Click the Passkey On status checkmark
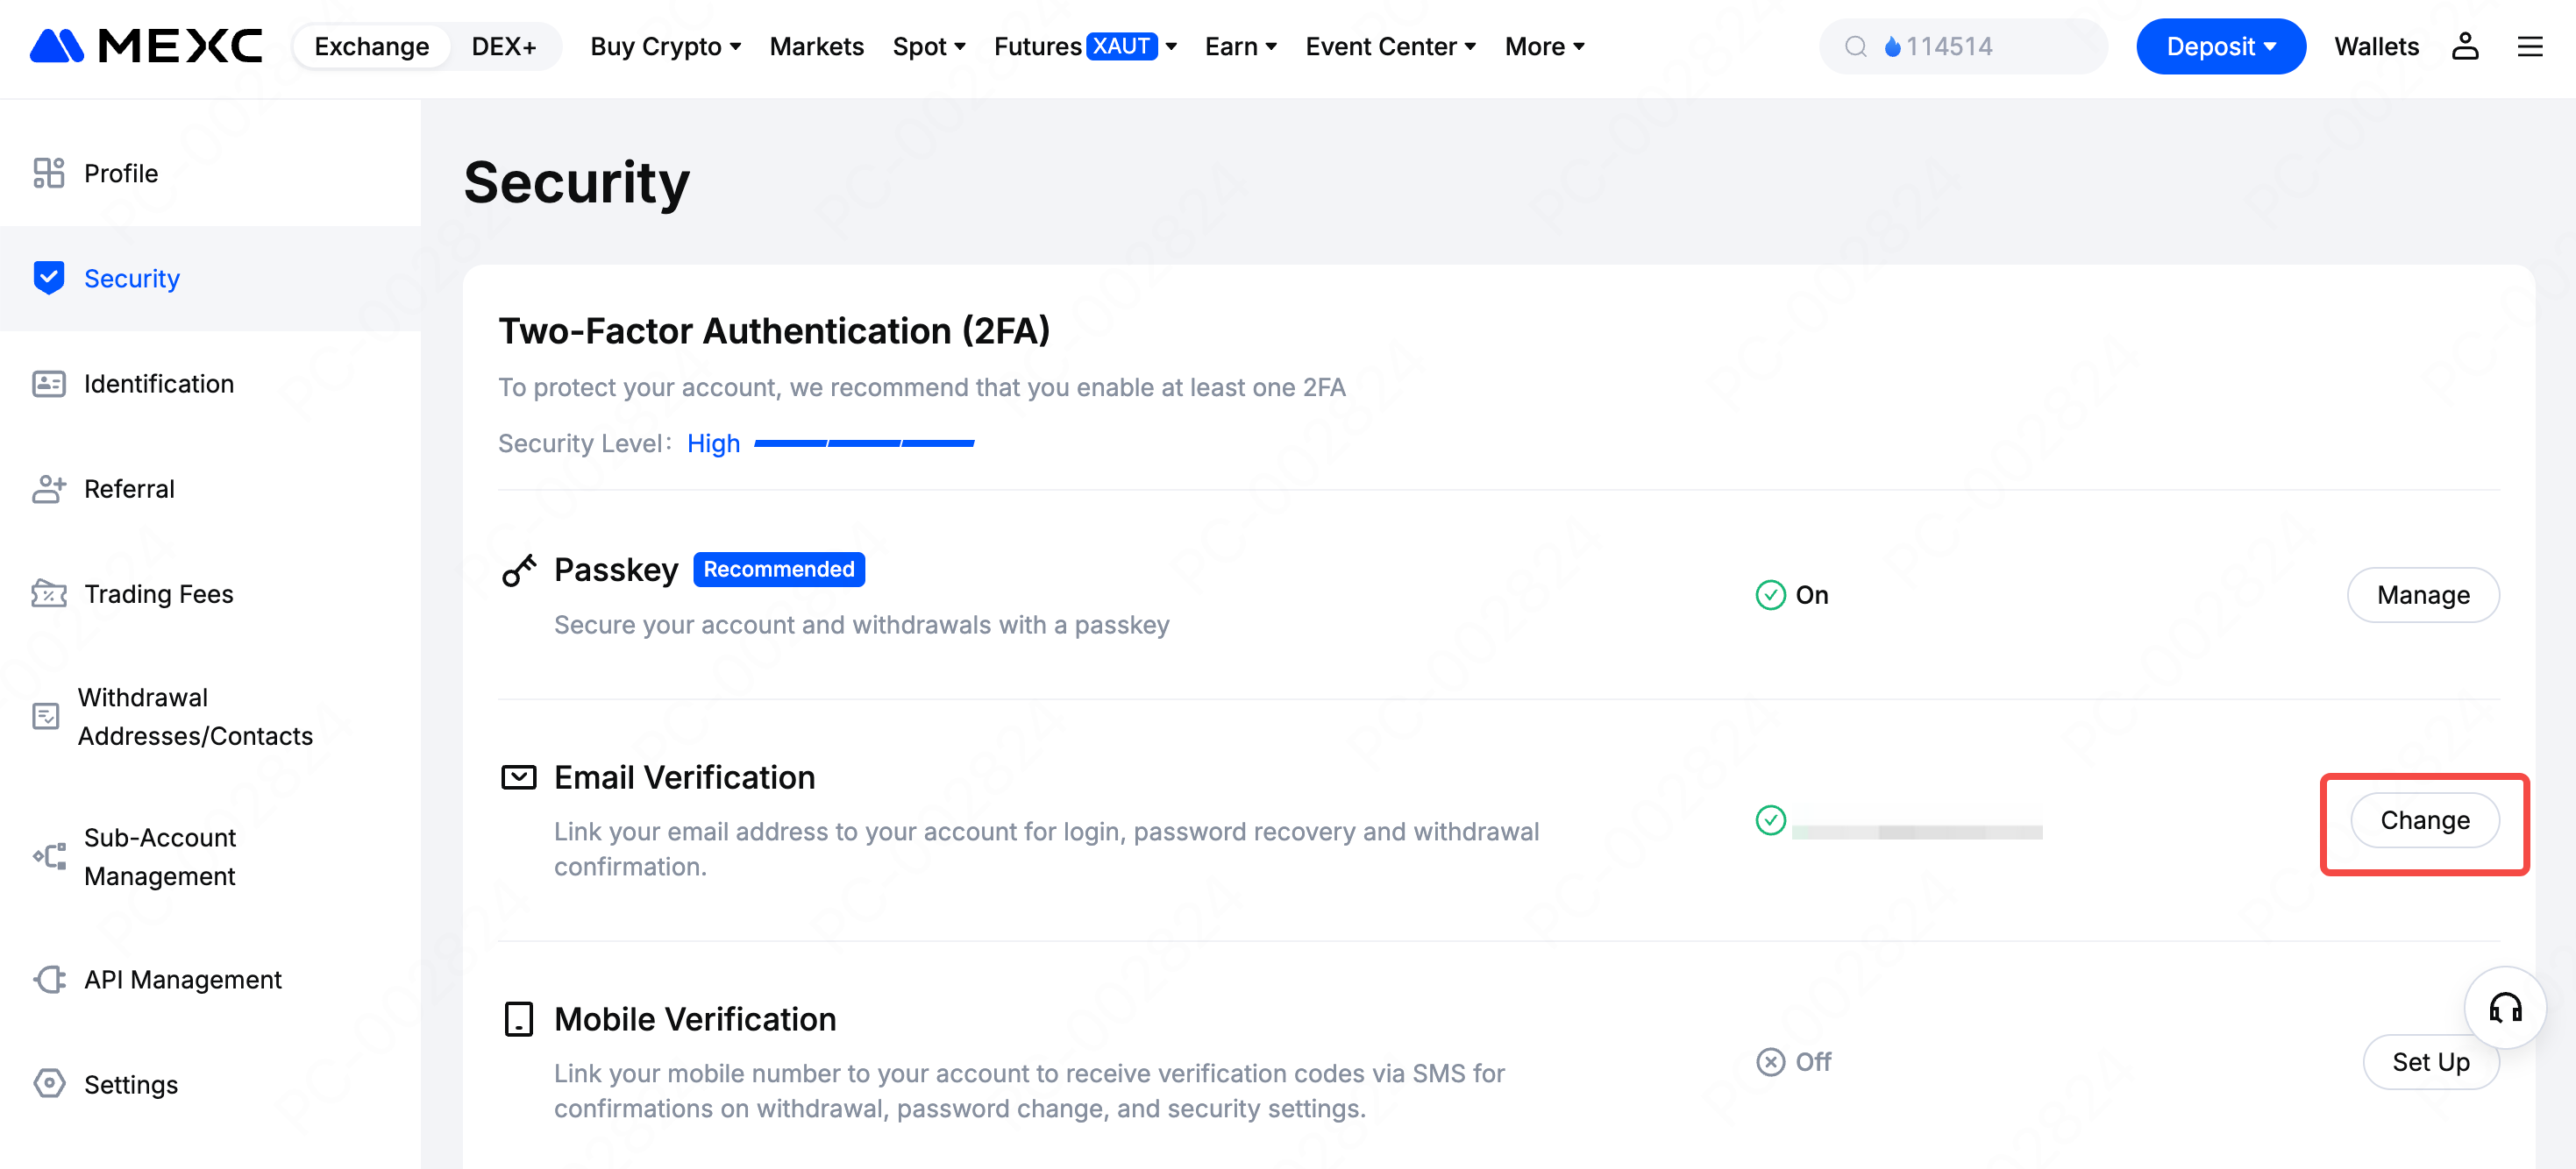 click(x=1770, y=596)
